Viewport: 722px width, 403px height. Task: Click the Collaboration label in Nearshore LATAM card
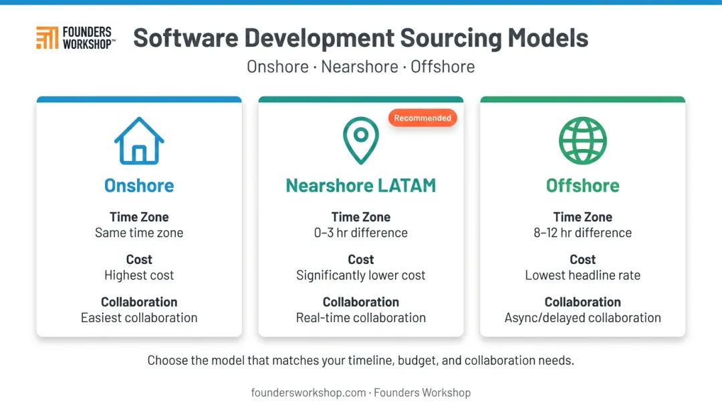click(361, 302)
